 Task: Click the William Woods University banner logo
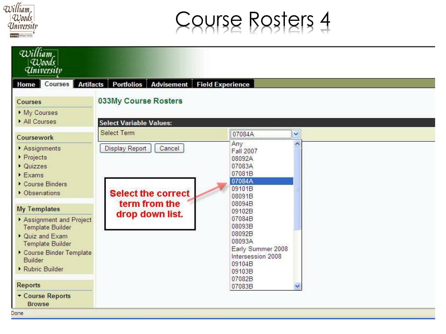(41, 63)
